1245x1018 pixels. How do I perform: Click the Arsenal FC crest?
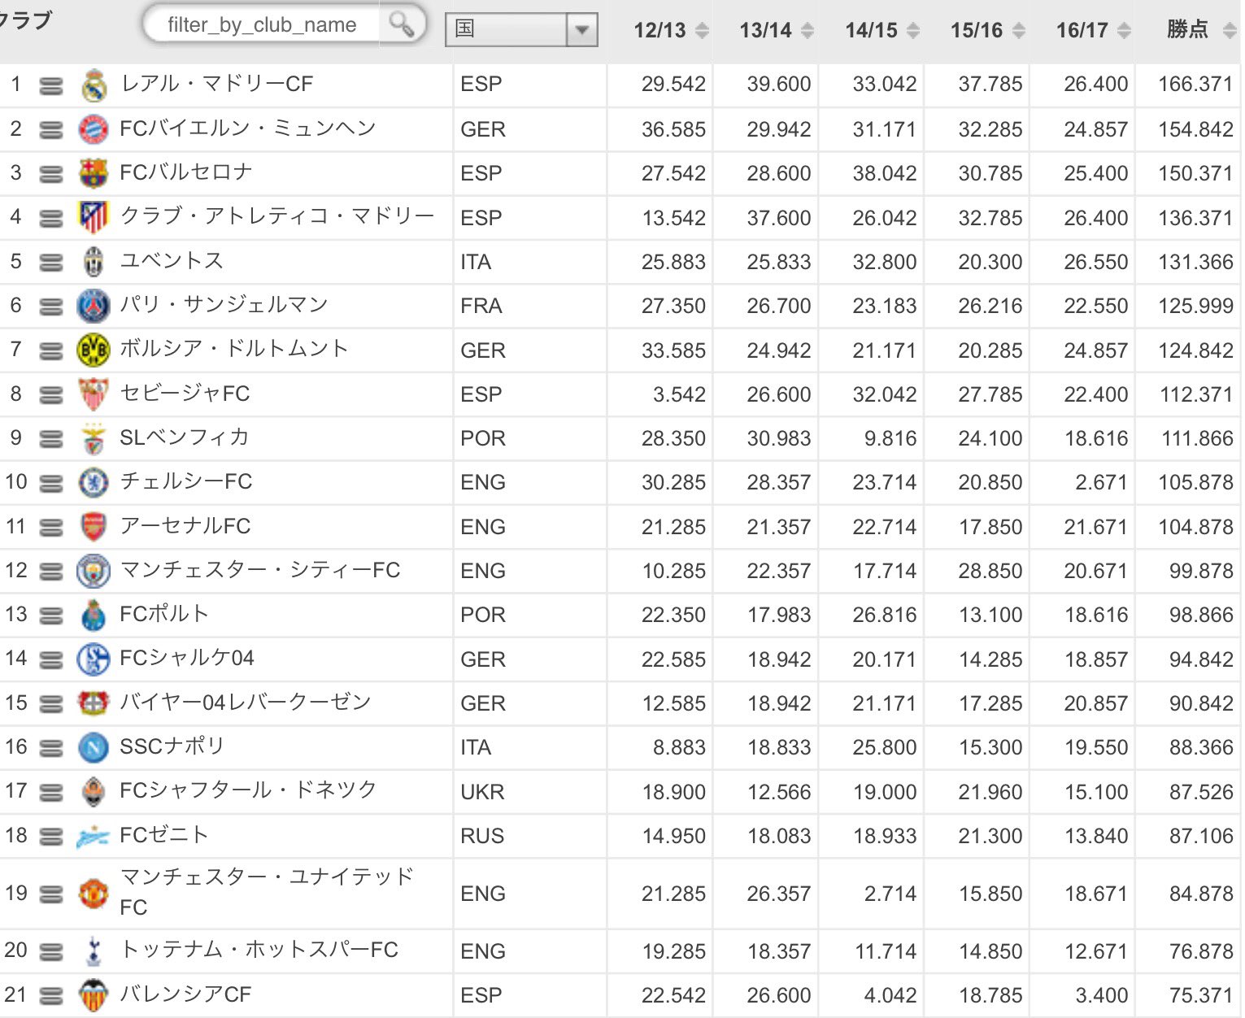point(93,526)
